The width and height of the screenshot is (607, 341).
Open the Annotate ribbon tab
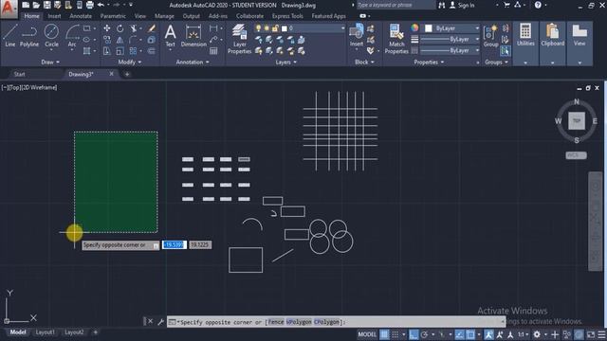pyautogui.click(x=81, y=16)
